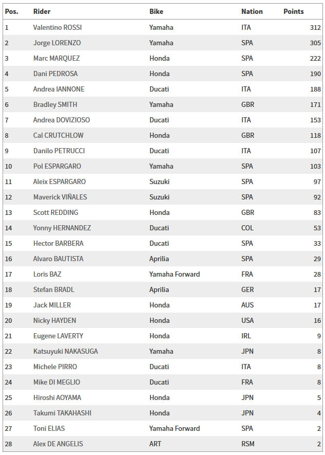Viewport: 325px width, 455px height.
Task: Select rider Jorge LORENZO
Action: point(57,43)
